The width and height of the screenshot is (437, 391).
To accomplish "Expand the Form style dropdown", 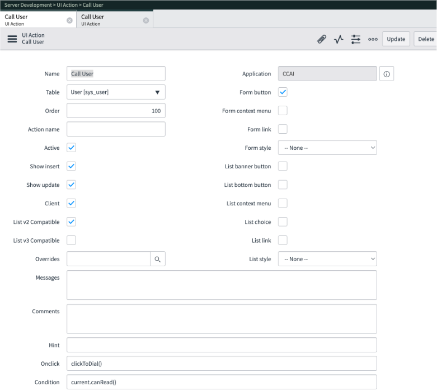I will [x=327, y=148].
